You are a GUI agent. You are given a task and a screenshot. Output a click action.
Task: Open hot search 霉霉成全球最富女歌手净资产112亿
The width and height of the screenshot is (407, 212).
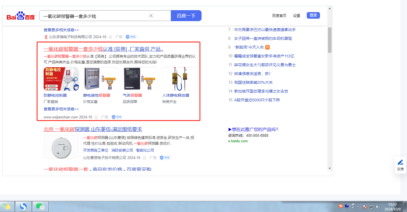[x=264, y=56]
